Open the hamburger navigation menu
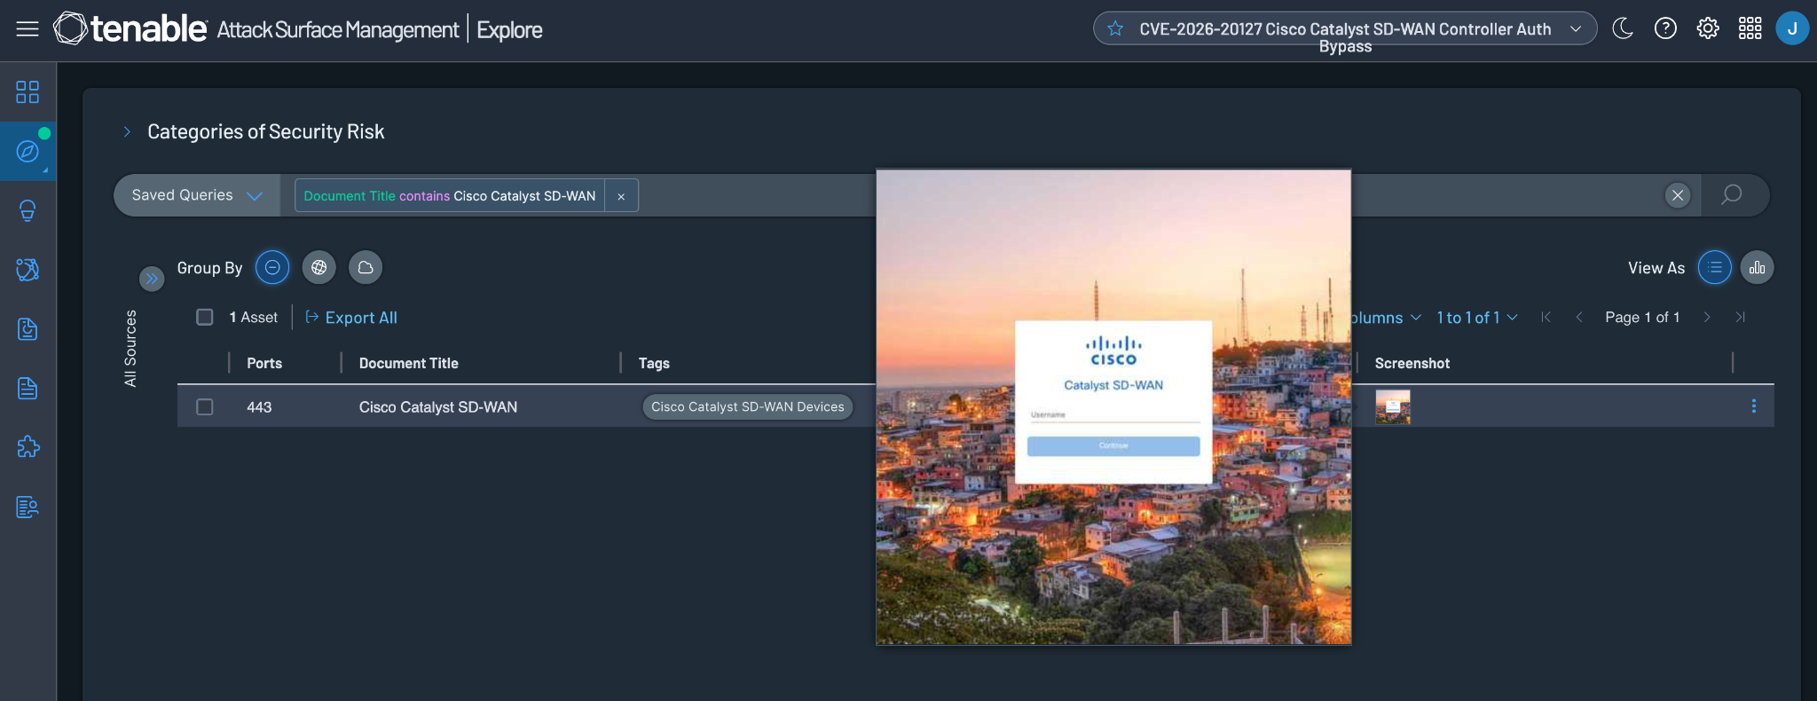 28,29
